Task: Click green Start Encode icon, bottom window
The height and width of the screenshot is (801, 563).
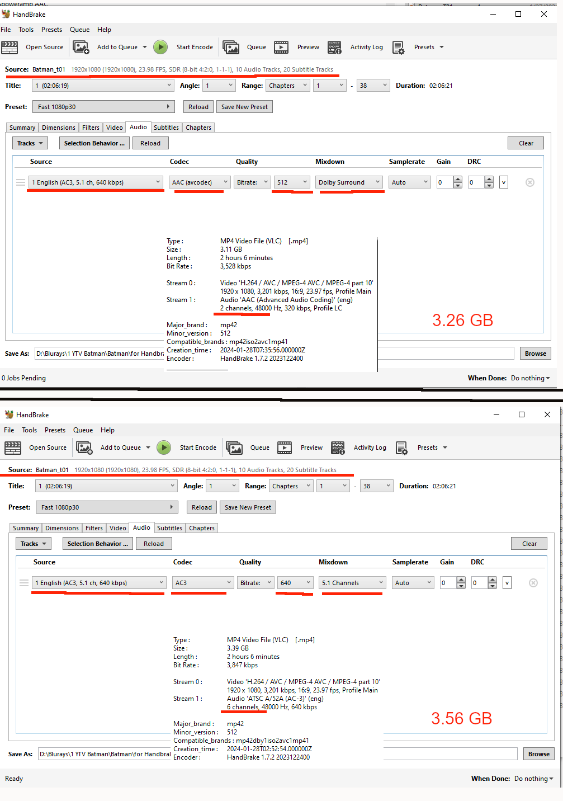Action: point(164,447)
